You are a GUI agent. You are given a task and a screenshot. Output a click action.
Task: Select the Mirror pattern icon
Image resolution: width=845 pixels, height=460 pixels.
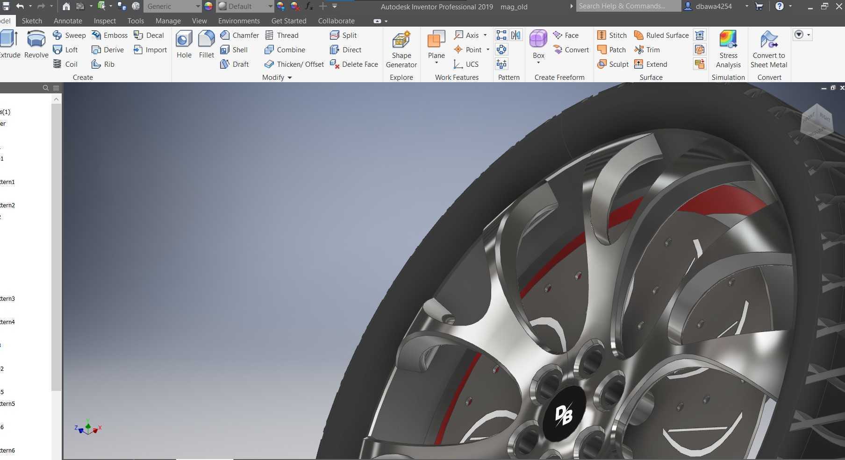point(516,35)
